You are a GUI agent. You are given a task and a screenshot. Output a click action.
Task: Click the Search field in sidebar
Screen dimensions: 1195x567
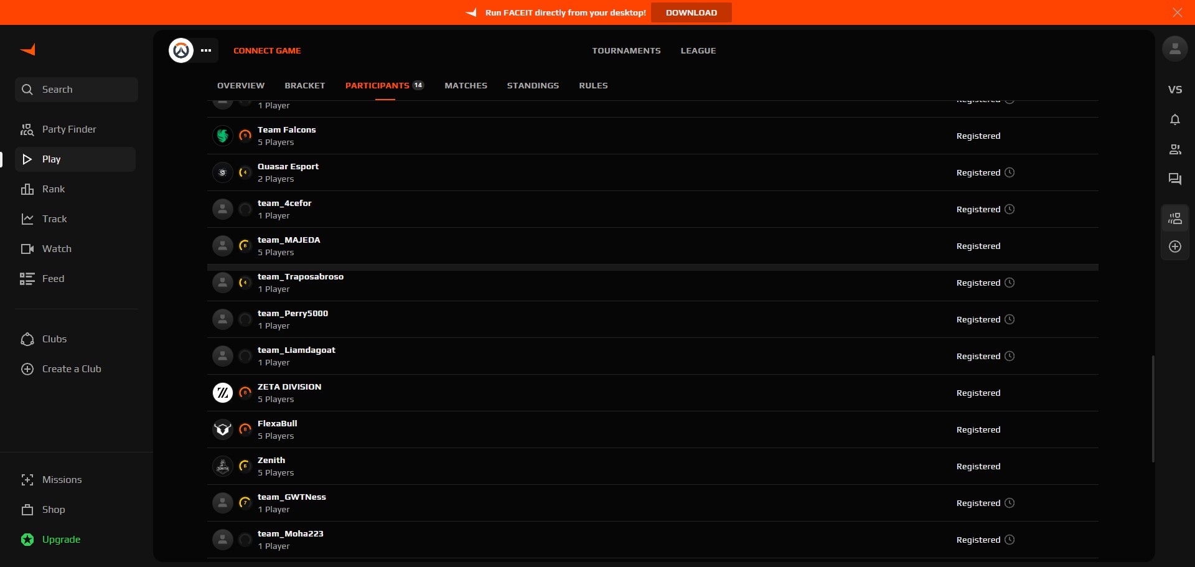[x=77, y=90]
